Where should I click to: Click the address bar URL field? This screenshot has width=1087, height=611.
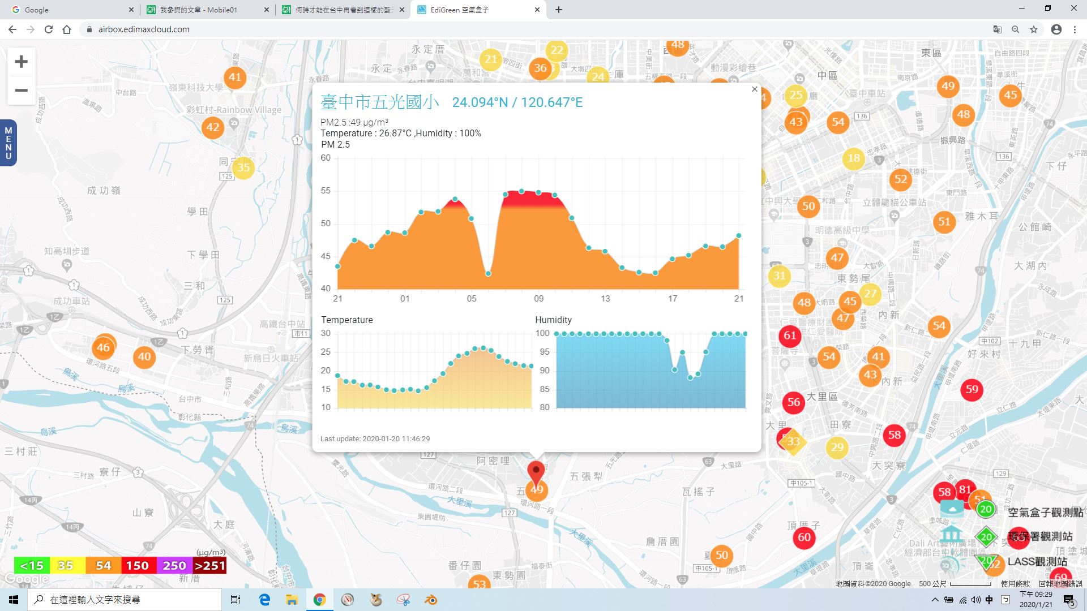pyautogui.click(x=532, y=29)
